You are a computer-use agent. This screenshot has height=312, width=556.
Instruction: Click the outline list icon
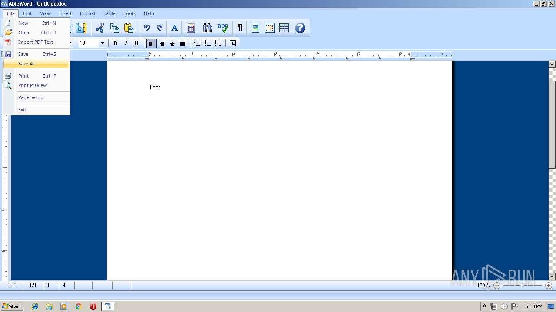point(218,43)
